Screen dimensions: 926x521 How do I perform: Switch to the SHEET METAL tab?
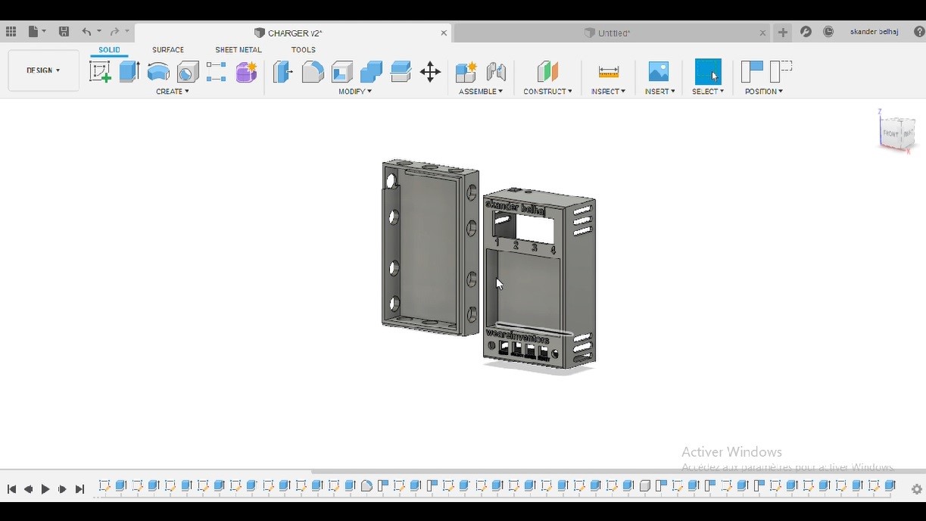coord(239,50)
